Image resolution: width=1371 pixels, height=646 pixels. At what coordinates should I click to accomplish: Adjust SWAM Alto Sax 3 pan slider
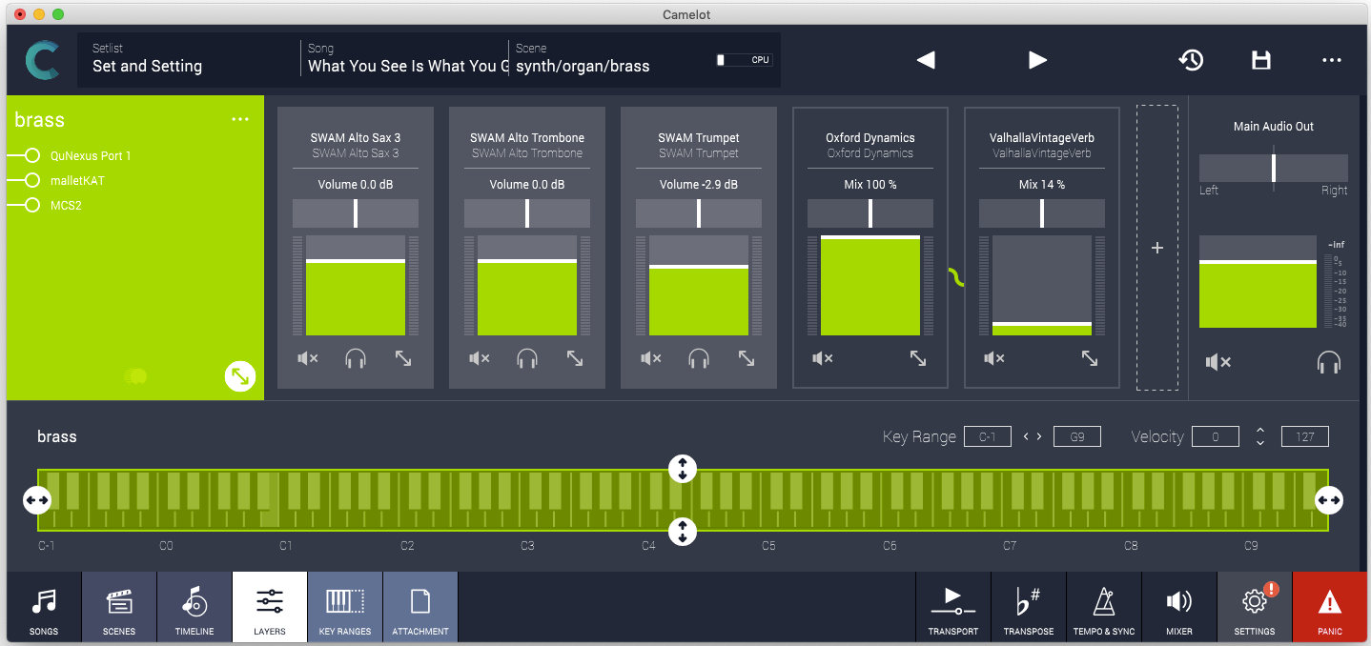tap(356, 213)
